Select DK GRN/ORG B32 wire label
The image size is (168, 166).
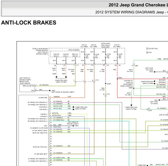62,146
